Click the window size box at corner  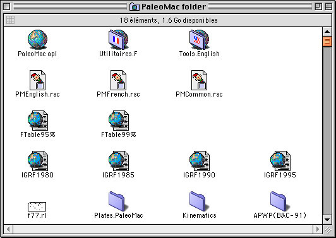coord(327,230)
